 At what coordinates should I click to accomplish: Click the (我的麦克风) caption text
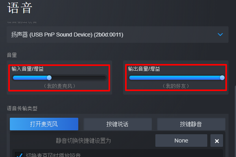coord(59,86)
